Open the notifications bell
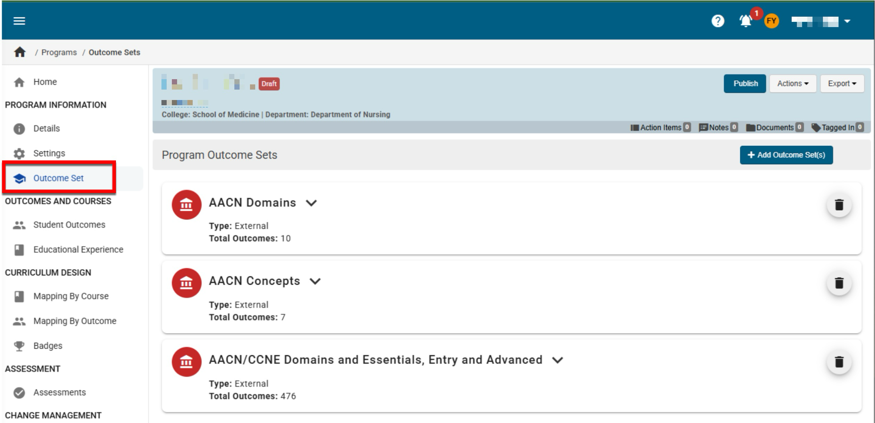The width and height of the screenshot is (875, 423). [745, 21]
